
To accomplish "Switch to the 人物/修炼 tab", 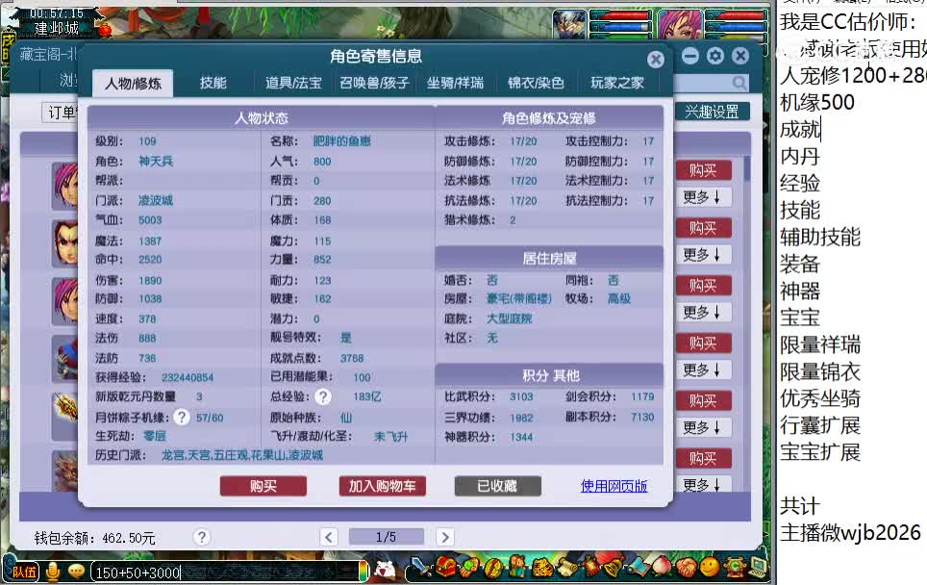I will pos(133,84).
